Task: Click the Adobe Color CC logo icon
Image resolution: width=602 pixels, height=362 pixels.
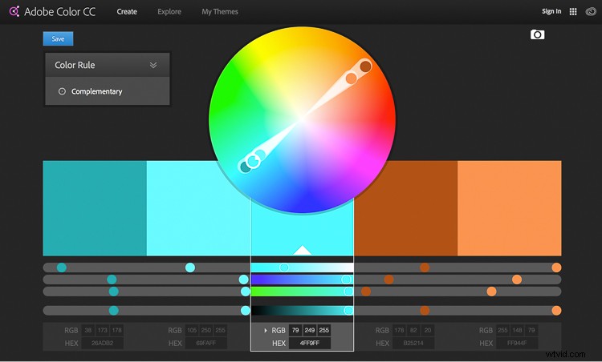Action: (x=14, y=12)
